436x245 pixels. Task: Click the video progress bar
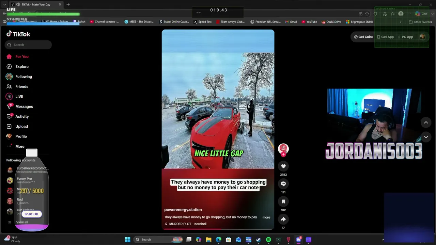(218, 229)
